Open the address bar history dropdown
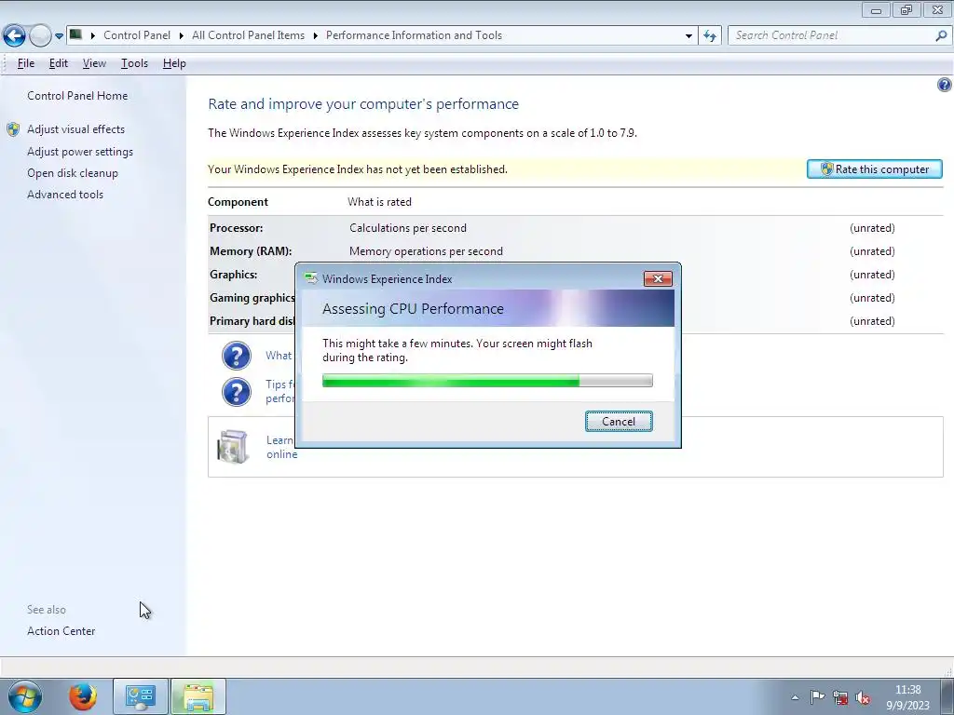The image size is (954, 715). [x=688, y=36]
